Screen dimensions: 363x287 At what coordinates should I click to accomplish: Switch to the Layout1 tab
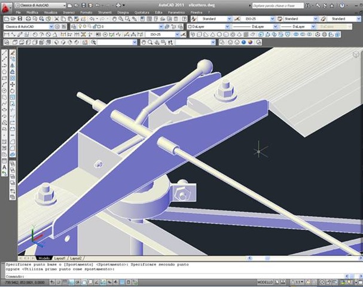60,258
